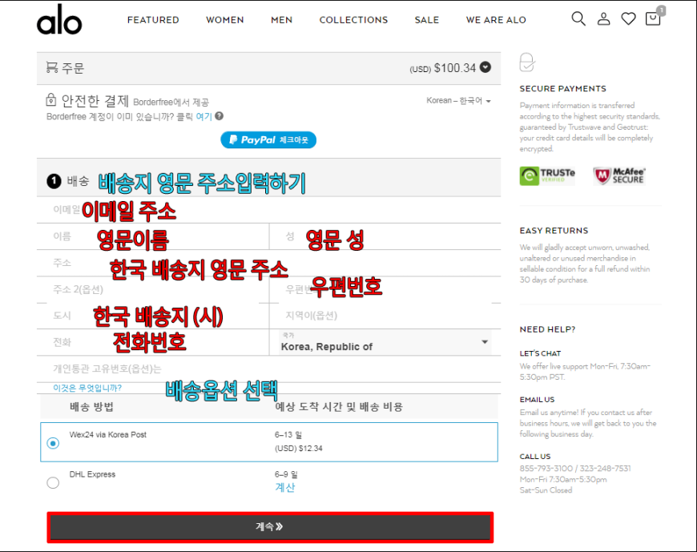697x552 pixels.
Task: Click the 855-793-3100 phone number text
Action: 546,469
